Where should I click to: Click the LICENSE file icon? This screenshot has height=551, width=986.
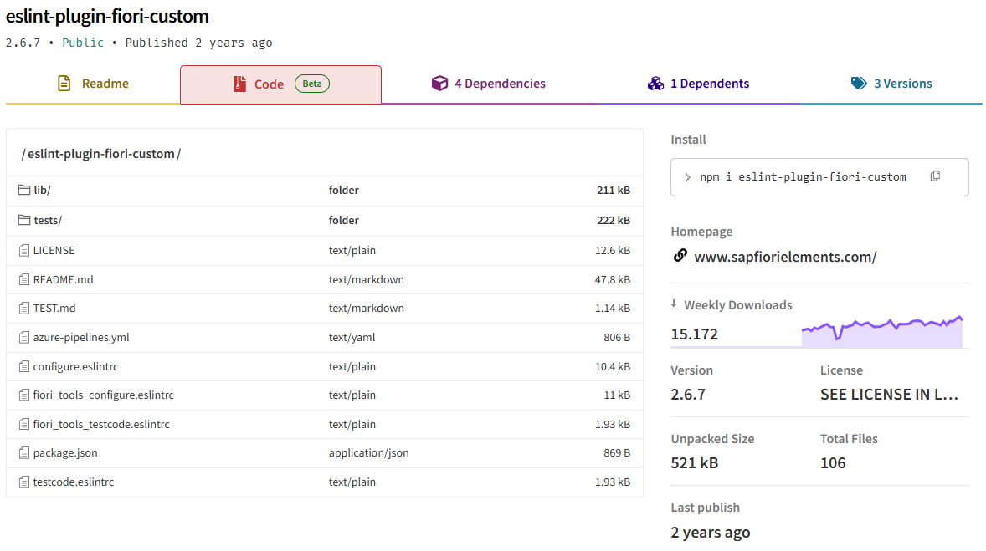tap(24, 251)
